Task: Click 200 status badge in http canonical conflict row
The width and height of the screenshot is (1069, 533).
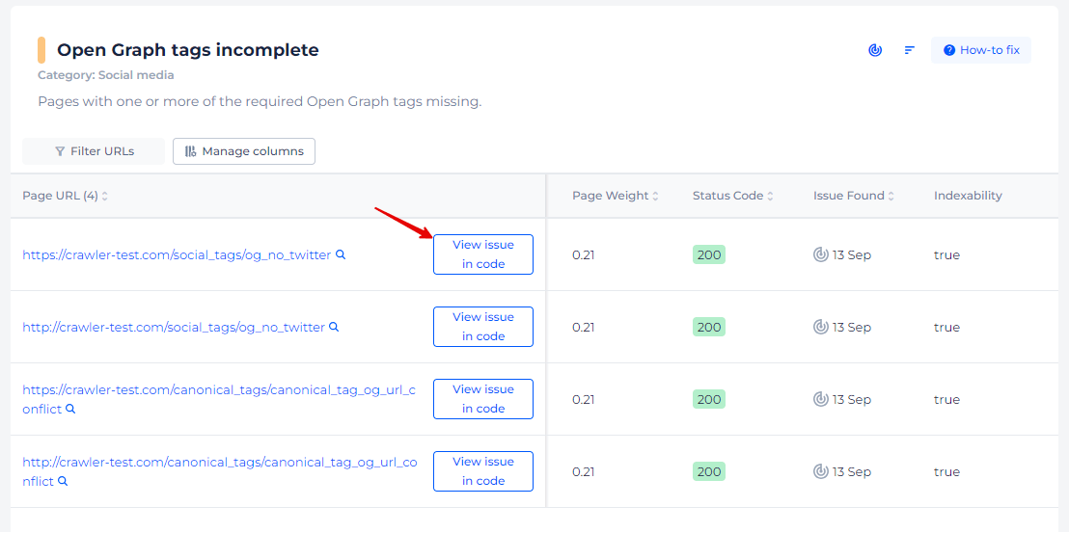Action: click(709, 471)
